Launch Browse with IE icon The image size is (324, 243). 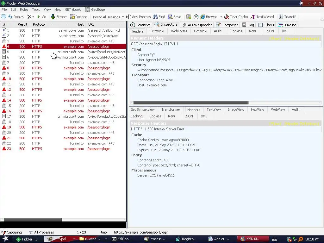[203, 17]
